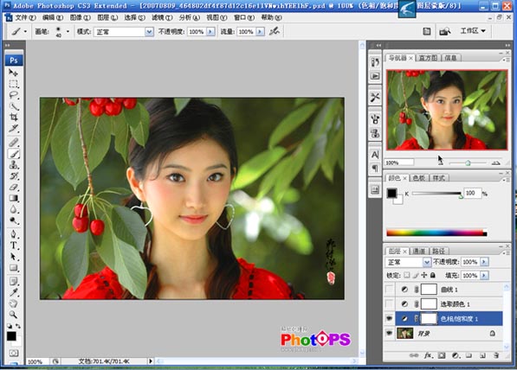The image size is (517, 370).
Task: Open the 工作区 workspace dropdown
Action: coord(473,31)
